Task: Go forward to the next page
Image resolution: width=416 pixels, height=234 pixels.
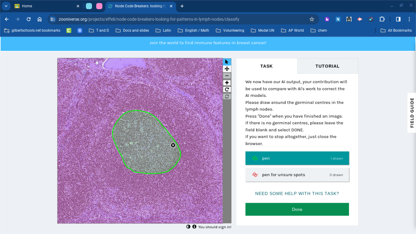Action: [18, 19]
